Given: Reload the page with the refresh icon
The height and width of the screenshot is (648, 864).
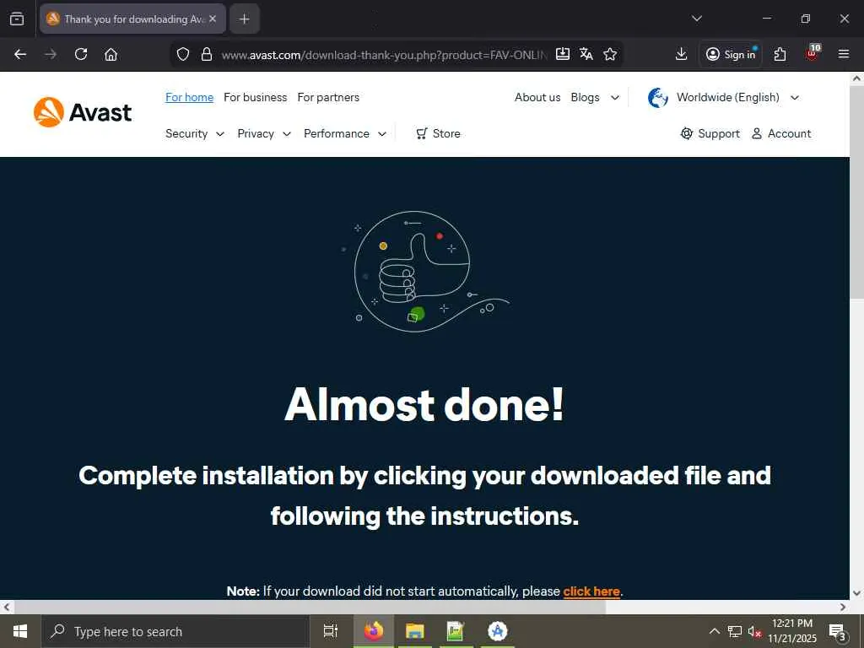Looking at the screenshot, I should point(81,54).
